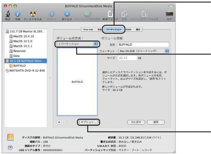Viewport: 211px width, 154px height.
Task: Click the Mount (マウント) toolbar icon
Action: coord(52,14)
